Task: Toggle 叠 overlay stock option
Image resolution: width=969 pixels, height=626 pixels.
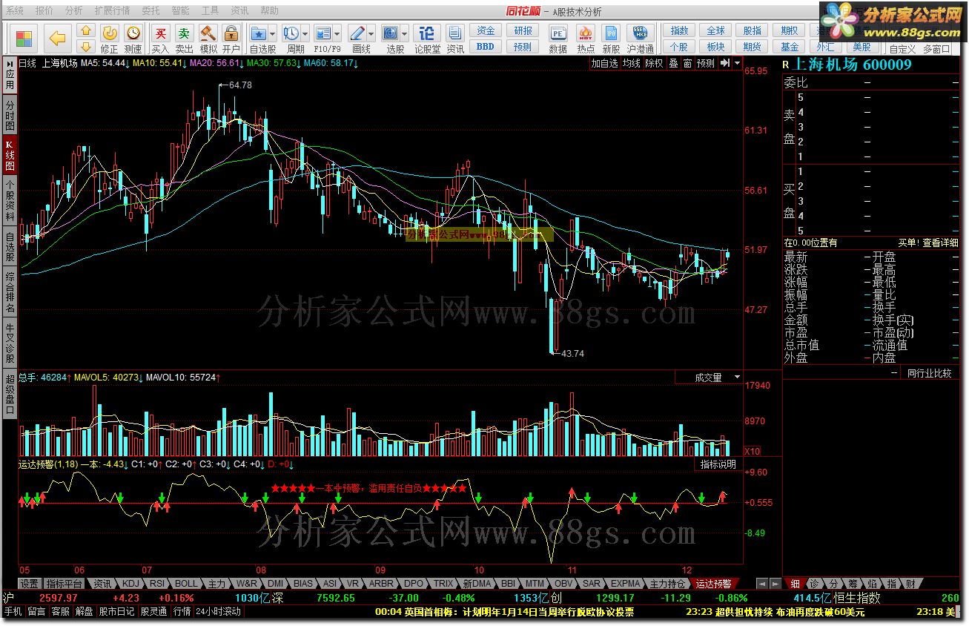Action: coord(673,64)
